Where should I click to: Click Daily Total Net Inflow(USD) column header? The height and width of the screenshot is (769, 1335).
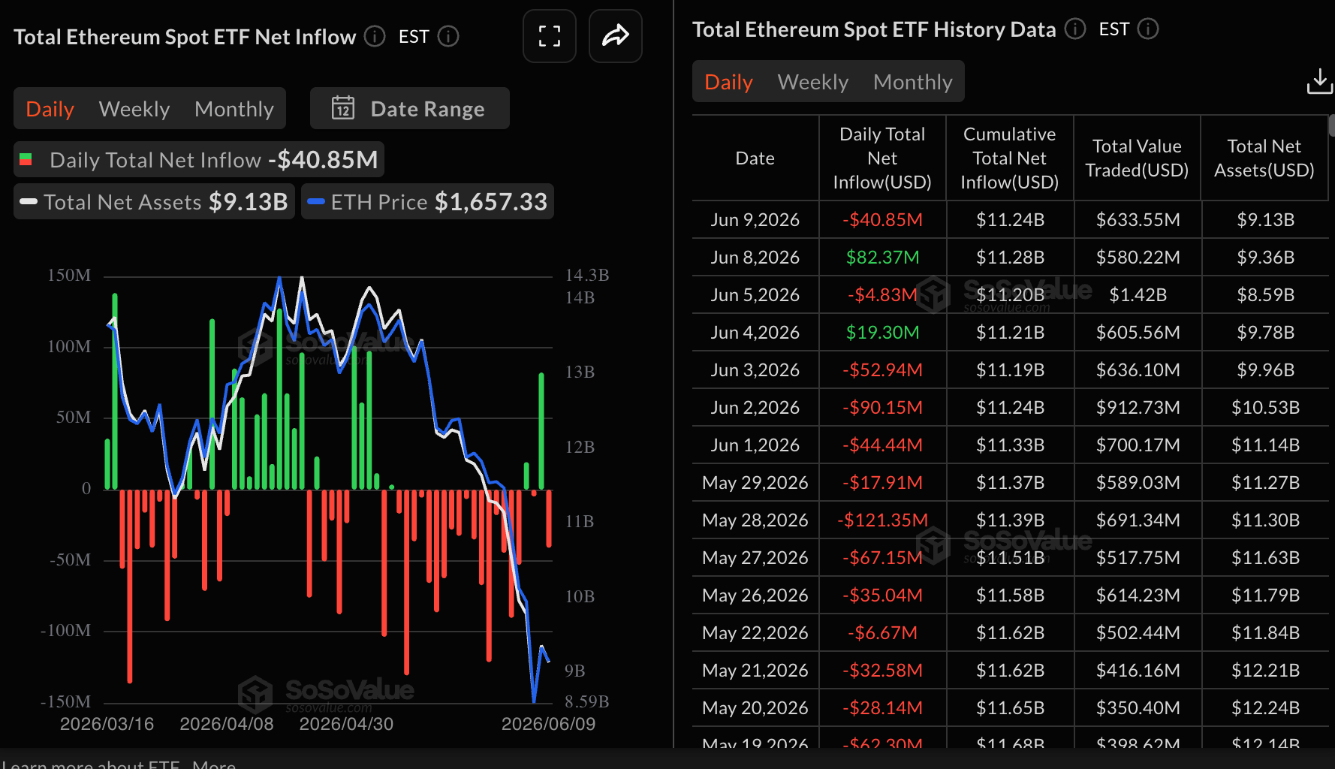pyautogui.click(x=882, y=158)
